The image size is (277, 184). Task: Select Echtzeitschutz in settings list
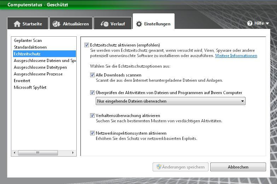click(45, 54)
